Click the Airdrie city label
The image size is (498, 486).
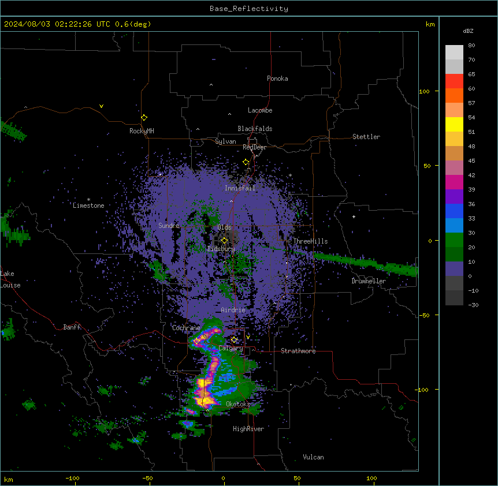[x=233, y=310]
